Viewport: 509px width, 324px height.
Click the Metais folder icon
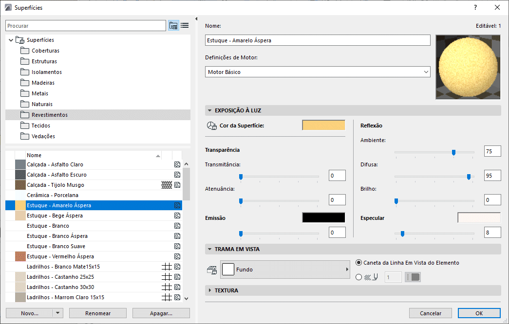click(25, 93)
